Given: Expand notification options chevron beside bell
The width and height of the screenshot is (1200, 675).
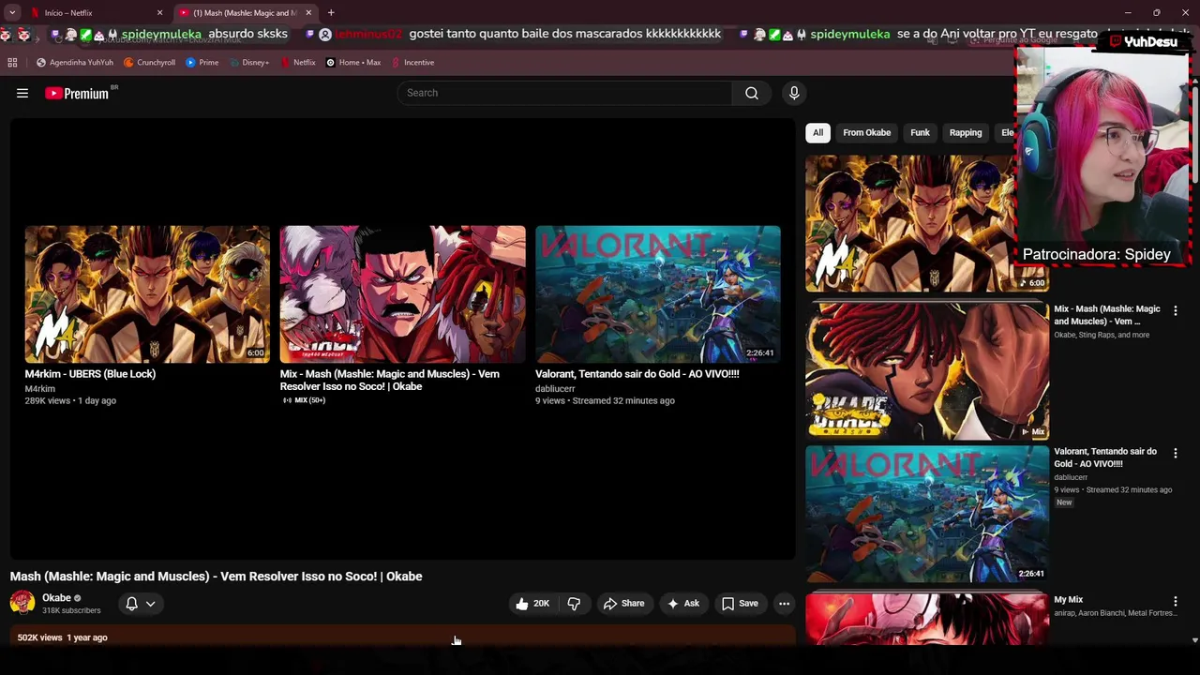Looking at the screenshot, I should (150, 604).
